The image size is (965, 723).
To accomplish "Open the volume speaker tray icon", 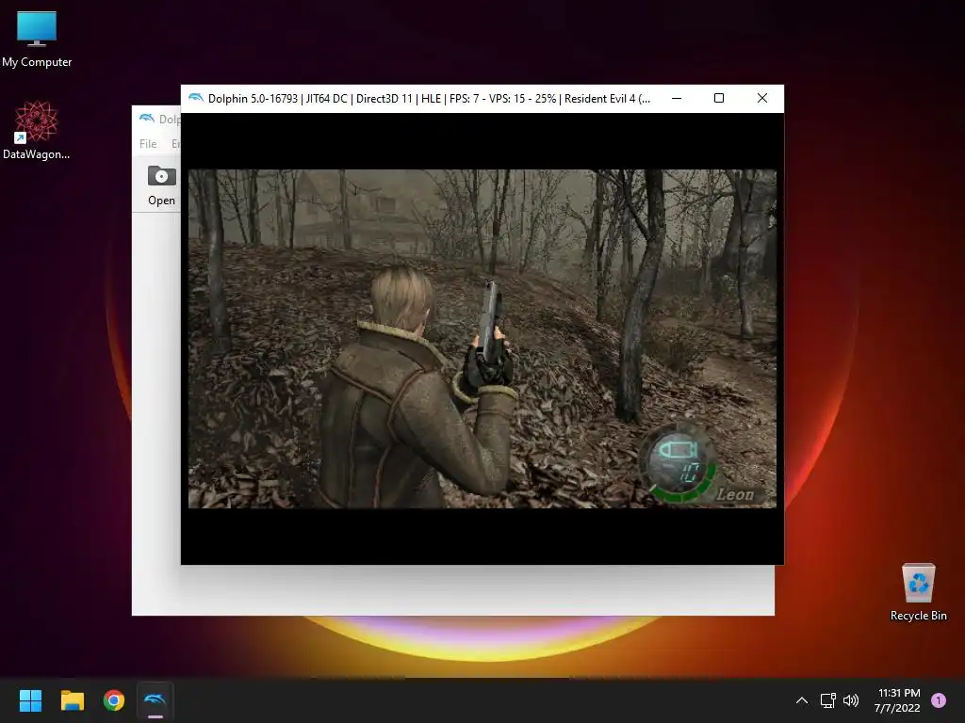I will [851, 700].
